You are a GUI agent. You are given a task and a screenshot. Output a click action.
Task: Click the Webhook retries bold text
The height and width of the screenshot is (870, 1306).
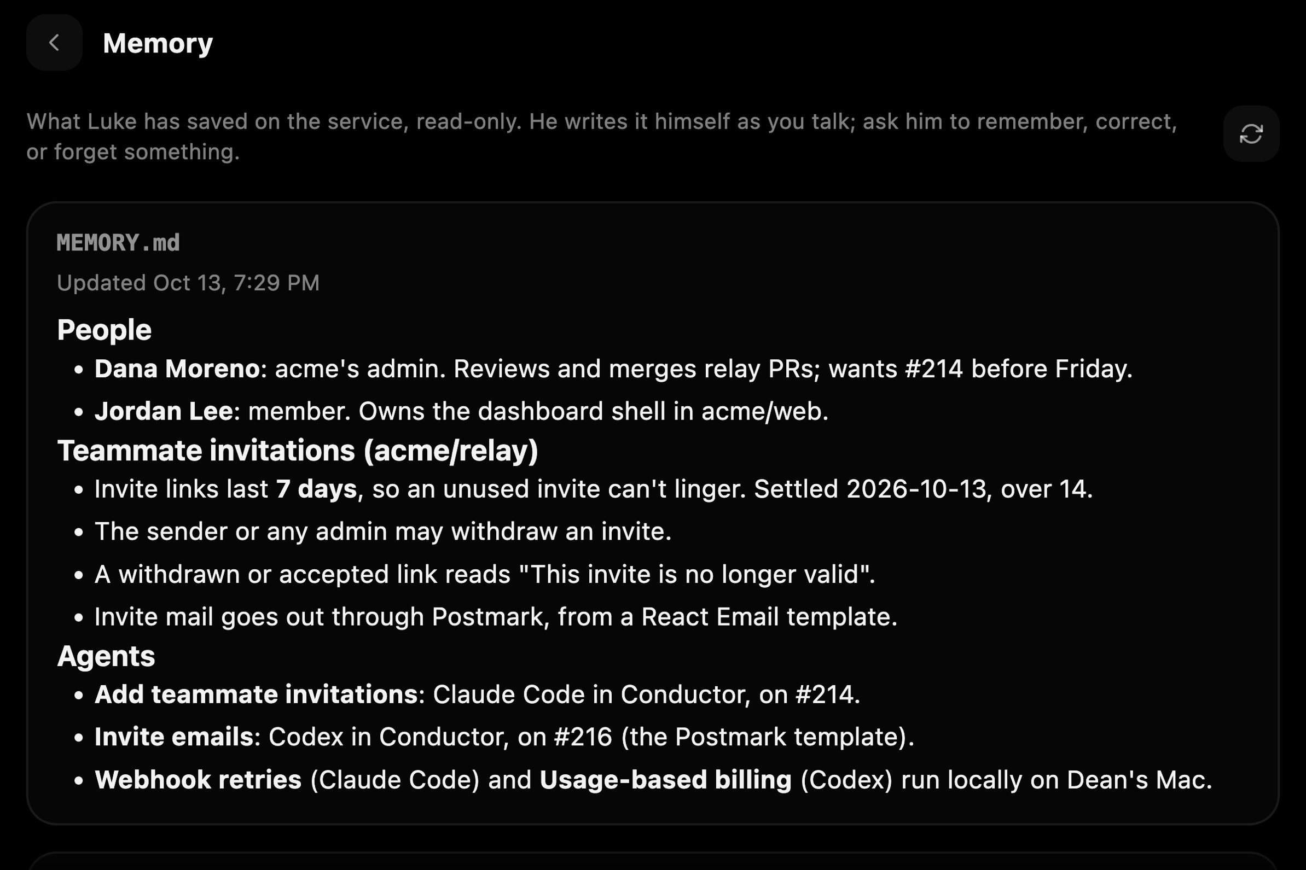[x=198, y=780]
